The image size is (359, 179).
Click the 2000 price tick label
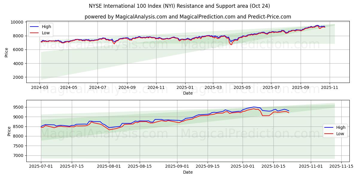(x=18, y=77)
